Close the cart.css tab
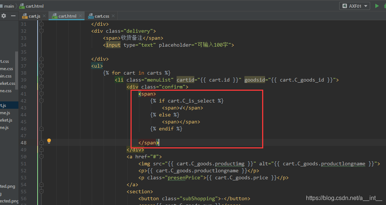 (113, 16)
